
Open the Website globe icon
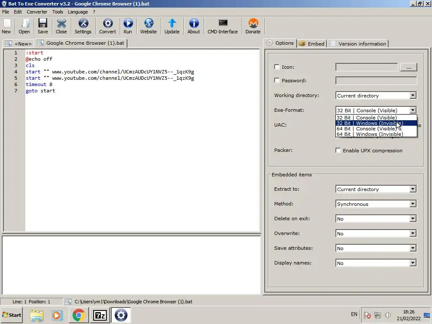(x=148, y=23)
